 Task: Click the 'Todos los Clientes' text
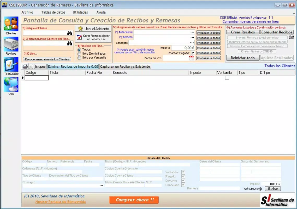point(280,66)
